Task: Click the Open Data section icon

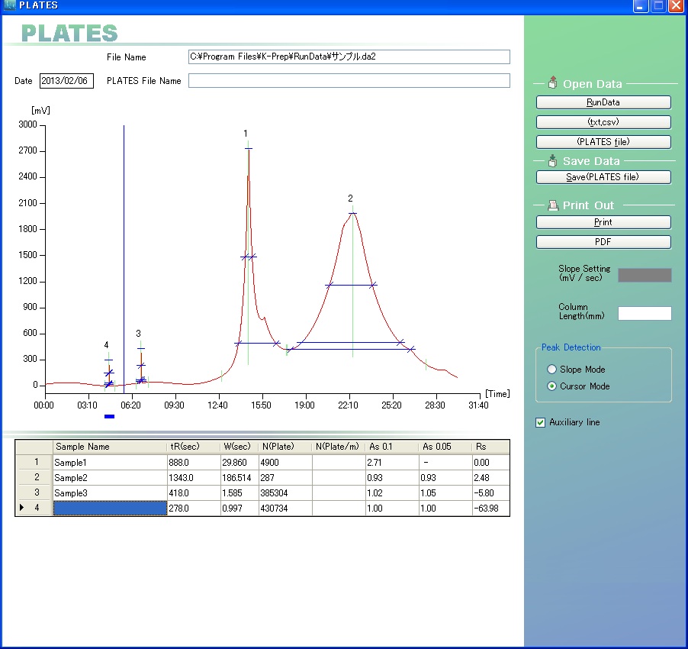Action: point(552,82)
